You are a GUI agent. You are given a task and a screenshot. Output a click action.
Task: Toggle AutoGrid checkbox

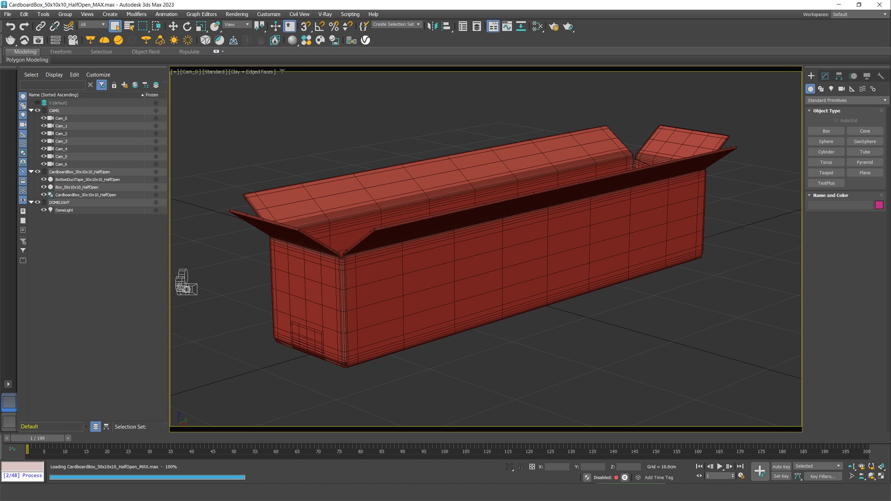(836, 121)
